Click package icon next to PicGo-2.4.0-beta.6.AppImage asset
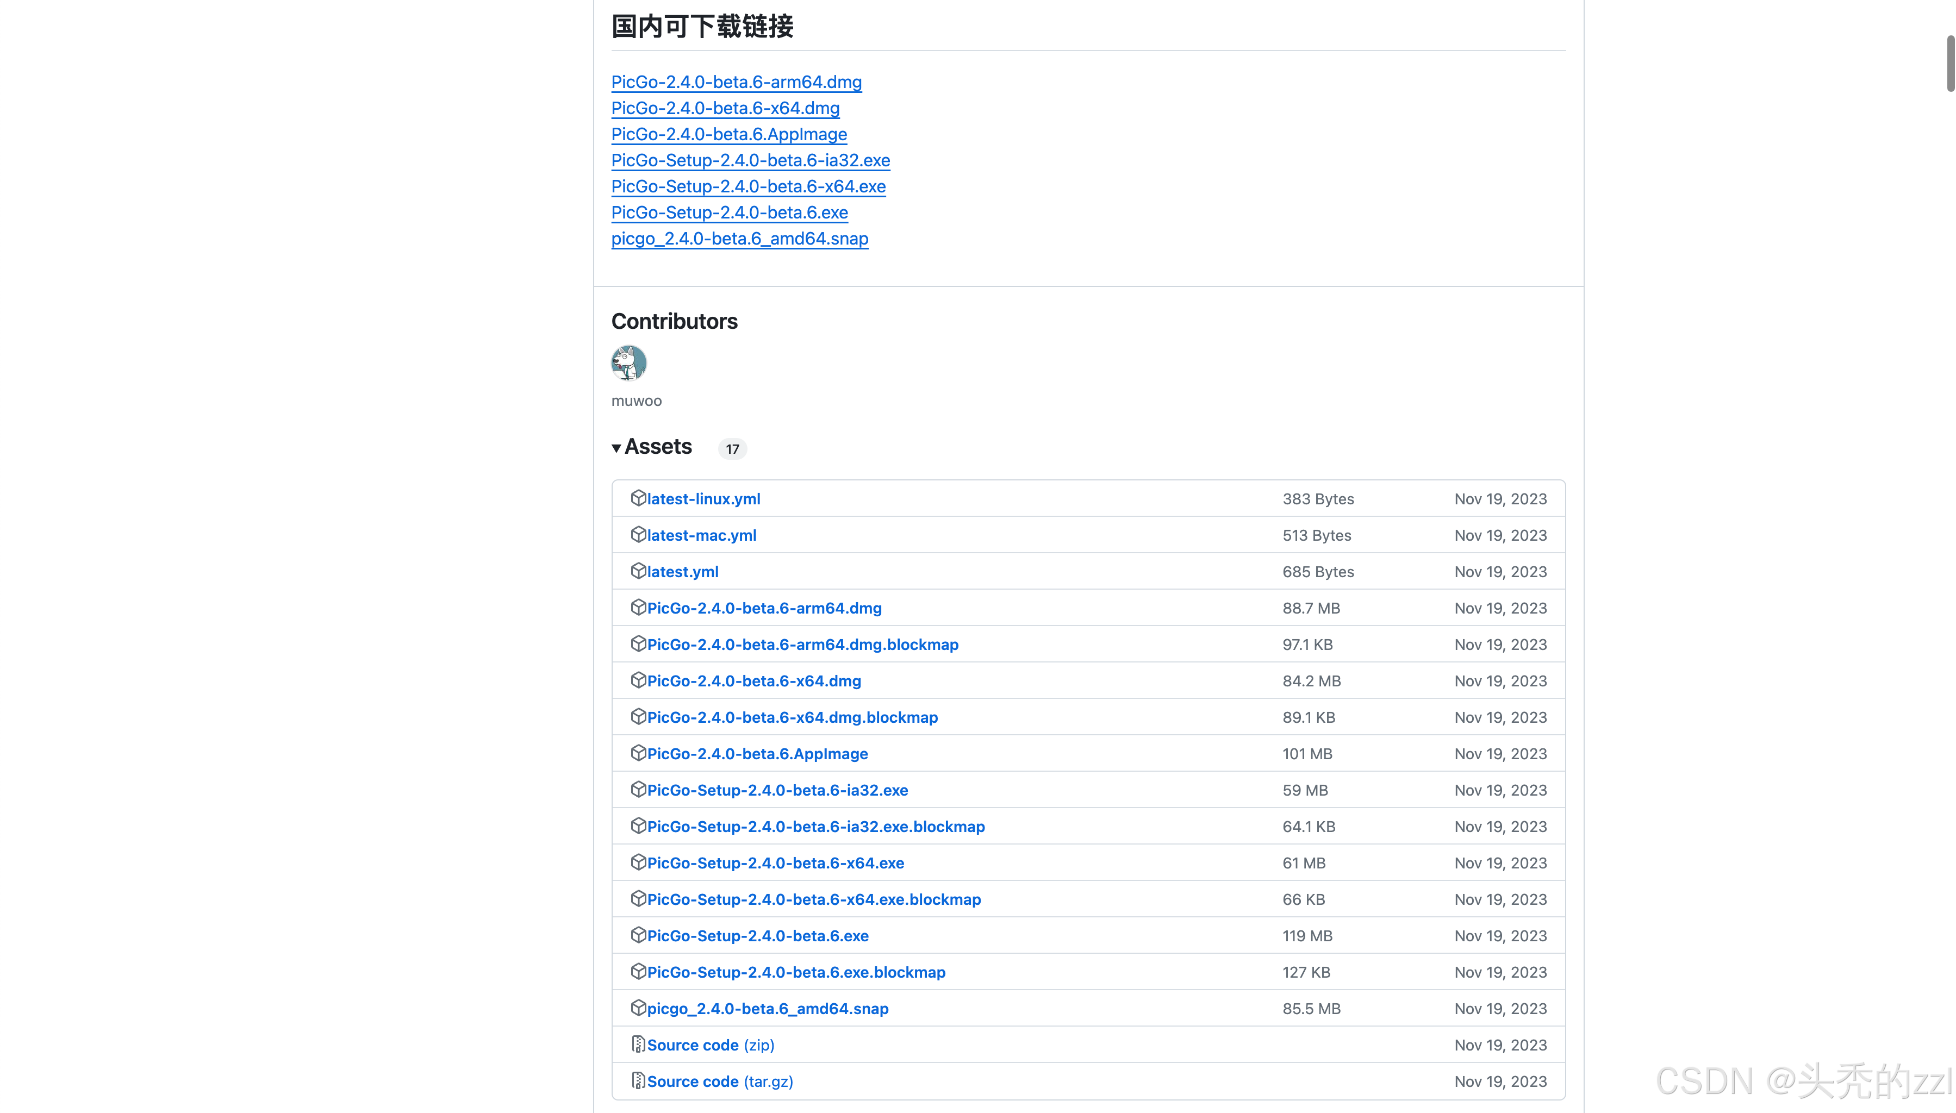Viewport: 1956px width, 1113px height. point(638,753)
